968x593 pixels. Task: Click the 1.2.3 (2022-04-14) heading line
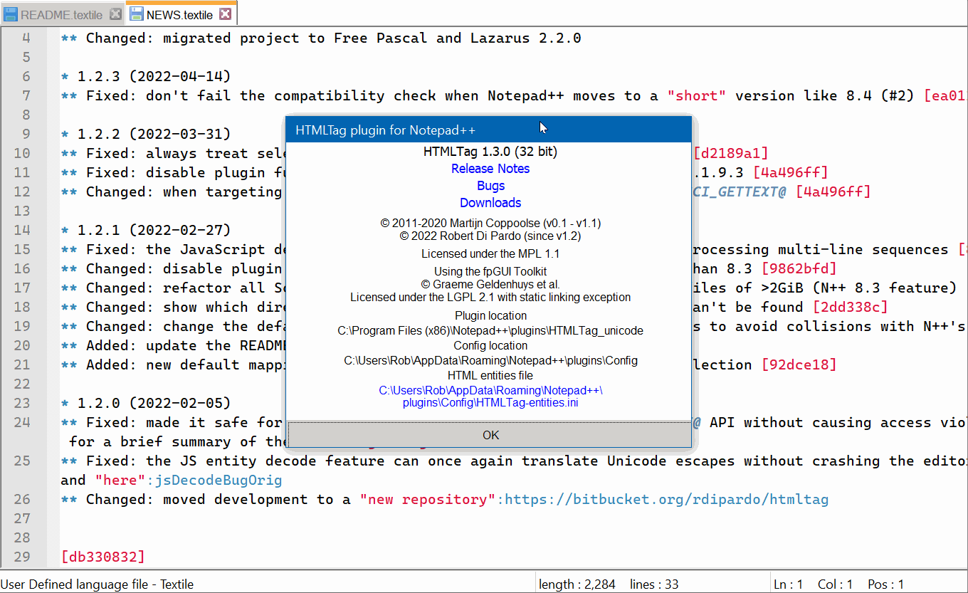(146, 76)
